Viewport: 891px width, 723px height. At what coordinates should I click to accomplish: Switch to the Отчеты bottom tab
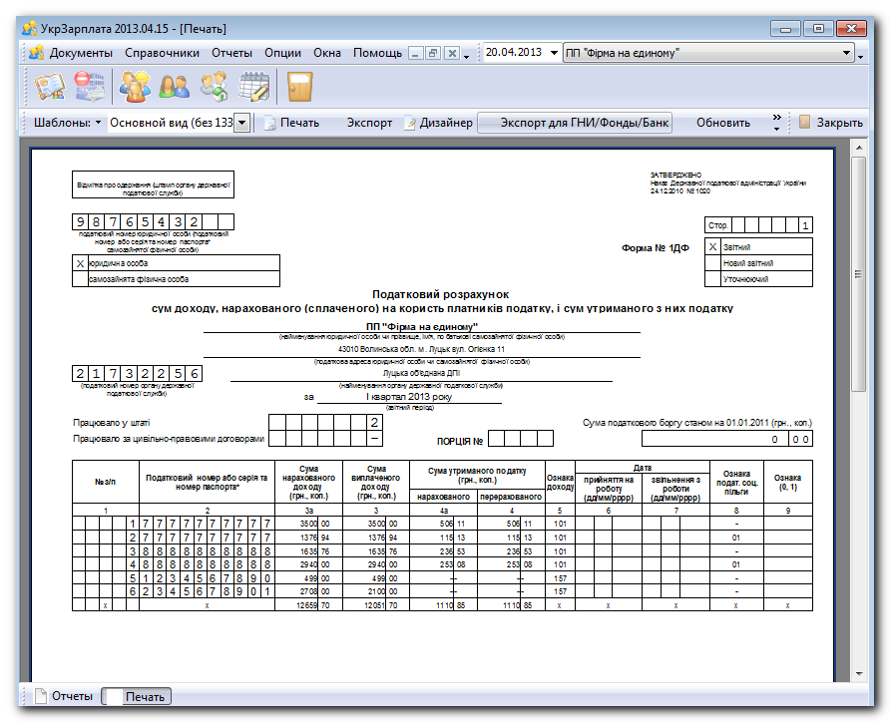[x=63, y=696]
